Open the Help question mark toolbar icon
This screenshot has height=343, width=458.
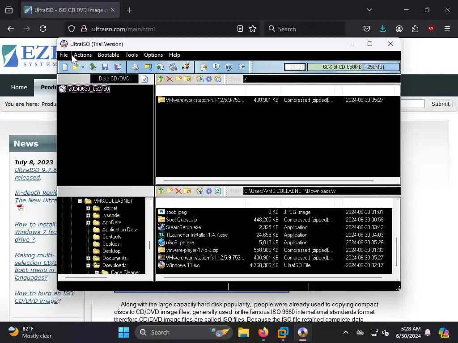[229, 67]
